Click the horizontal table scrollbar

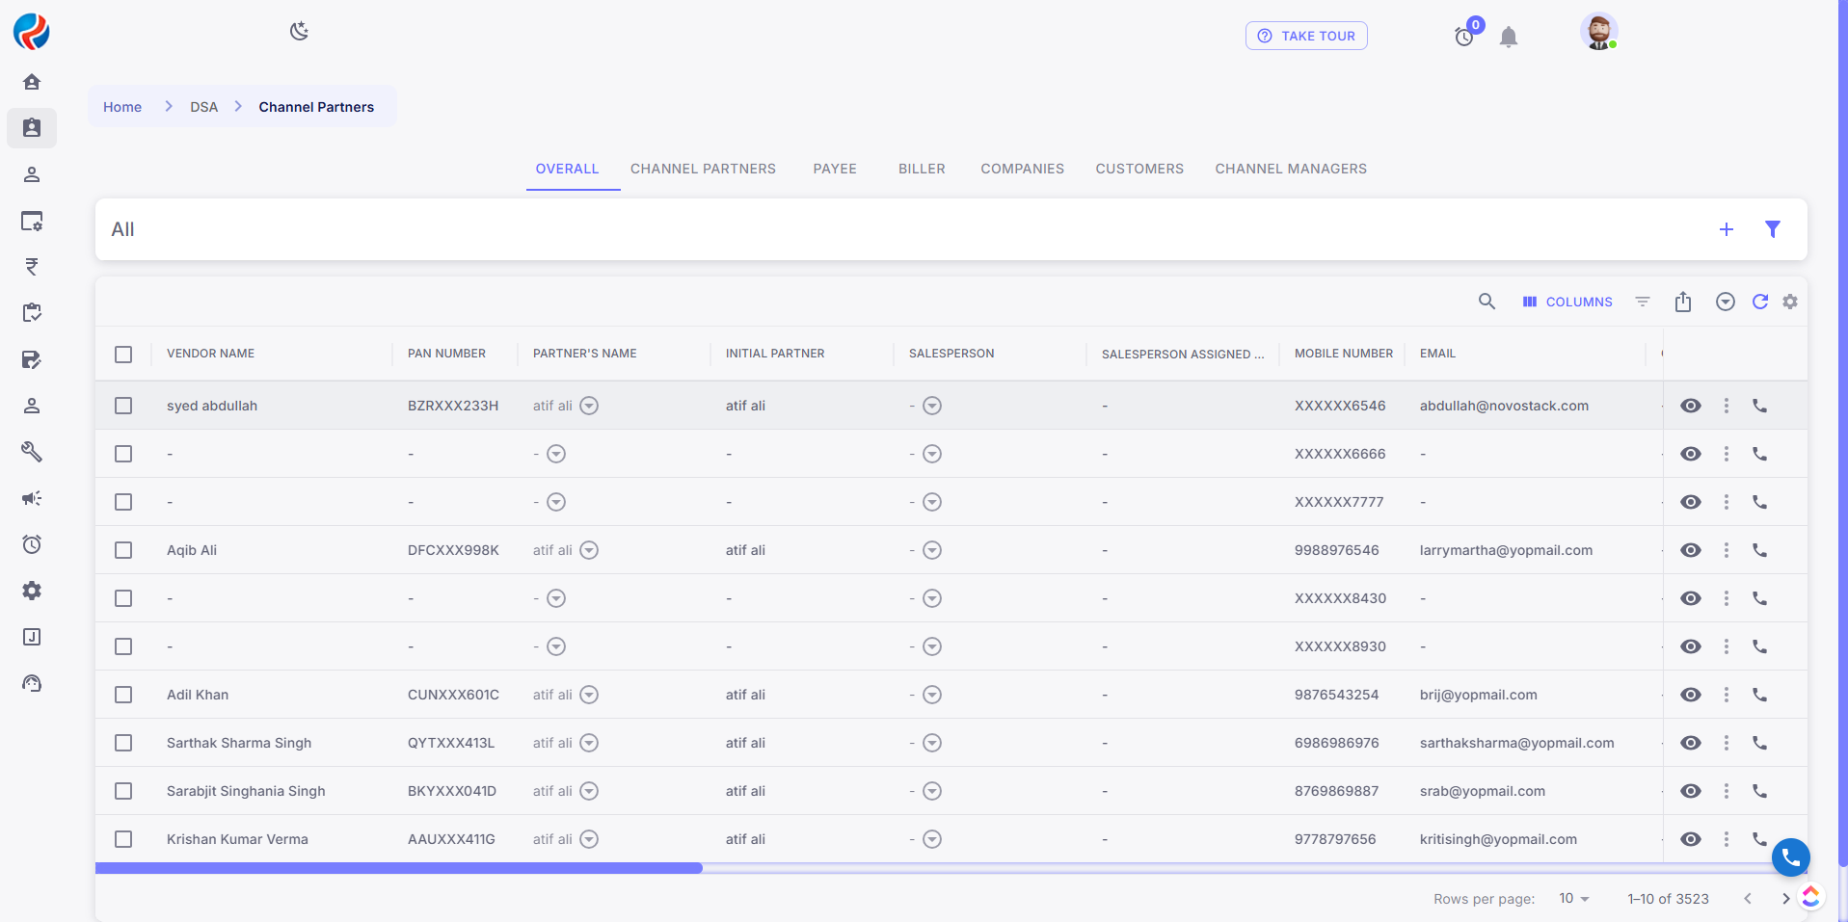tap(399, 868)
